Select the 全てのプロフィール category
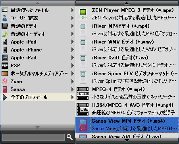Screen dimensions: 179x144 (x=38, y=97)
